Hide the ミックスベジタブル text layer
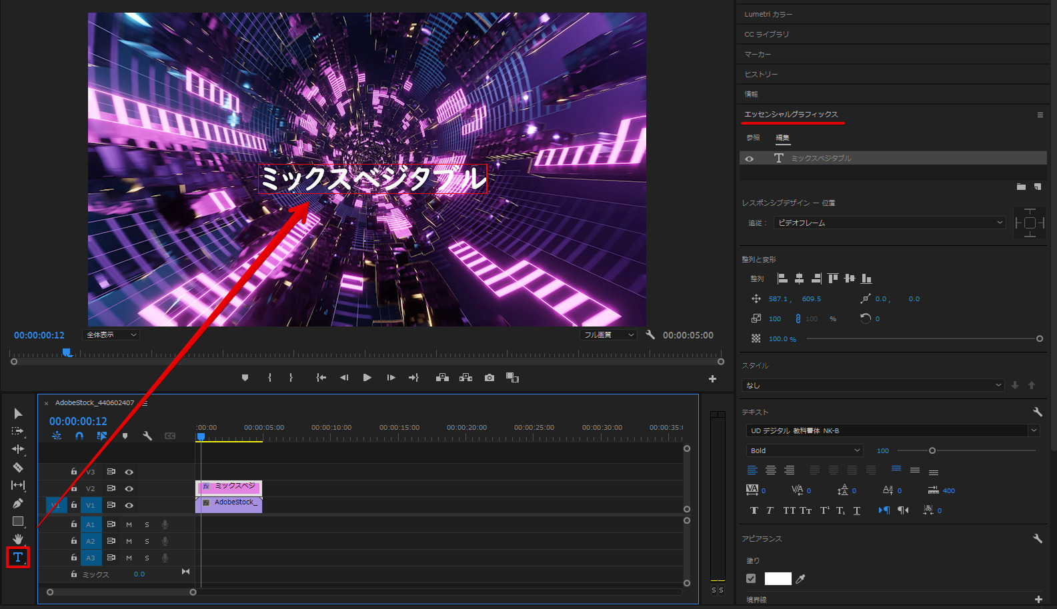The width and height of the screenshot is (1057, 609). coord(750,159)
